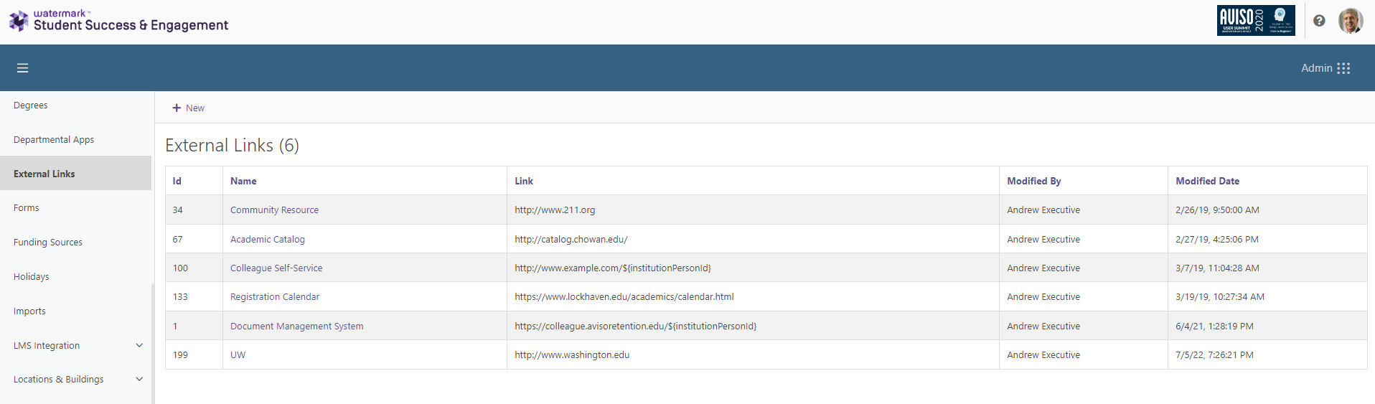Click Locations & Buildings sidebar label

pyautogui.click(x=59, y=380)
